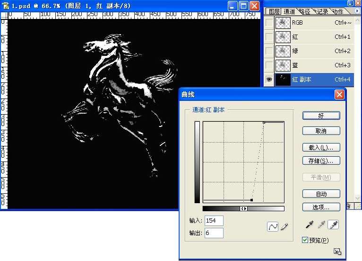Image resolution: width=362 pixels, height=261 pixels.
Task: Toggle the 预览 (Preview) checkbox
Action: pyautogui.click(x=305, y=240)
